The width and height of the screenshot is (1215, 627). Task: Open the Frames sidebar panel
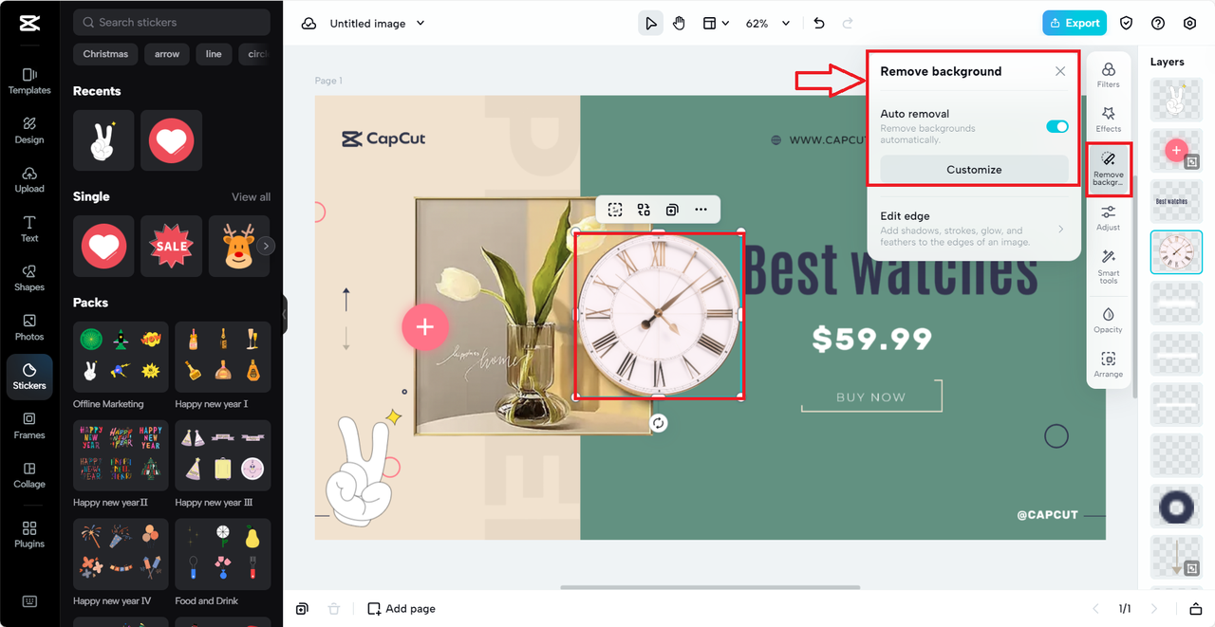point(29,426)
